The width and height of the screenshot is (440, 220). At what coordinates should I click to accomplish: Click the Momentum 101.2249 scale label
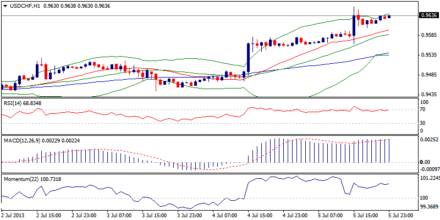pos(429,178)
